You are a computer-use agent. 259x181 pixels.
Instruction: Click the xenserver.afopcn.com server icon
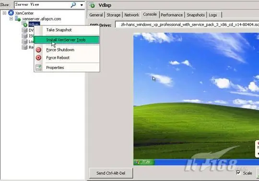[18, 19]
